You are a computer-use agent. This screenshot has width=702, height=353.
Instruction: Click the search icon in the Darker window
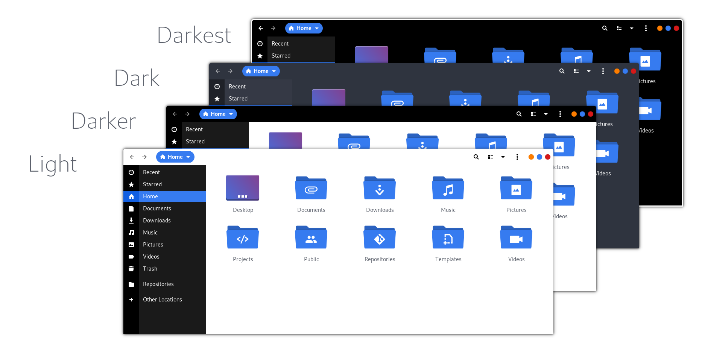pyautogui.click(x=519, y=114)
